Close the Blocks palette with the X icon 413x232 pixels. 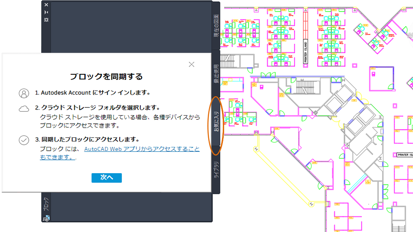[46, 5]
